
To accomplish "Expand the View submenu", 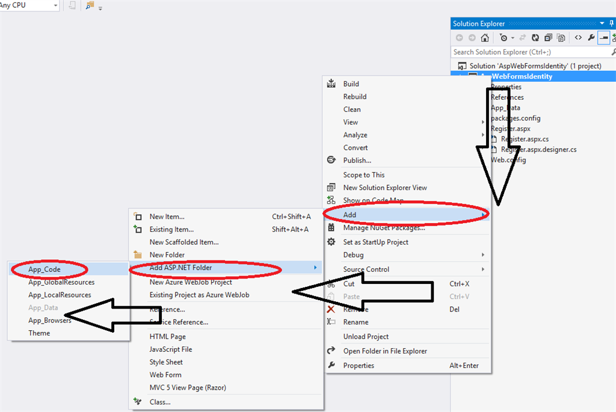I will [407, 122].
